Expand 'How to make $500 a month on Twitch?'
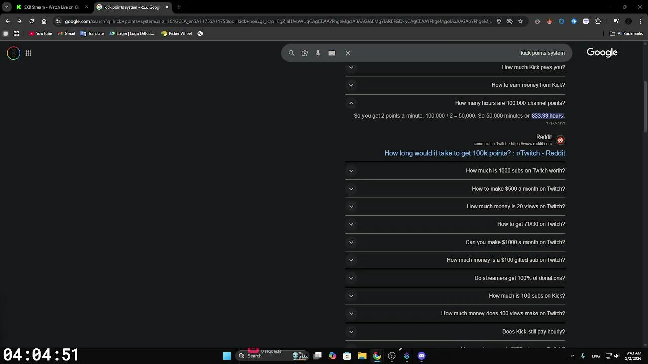 (455, 189)
